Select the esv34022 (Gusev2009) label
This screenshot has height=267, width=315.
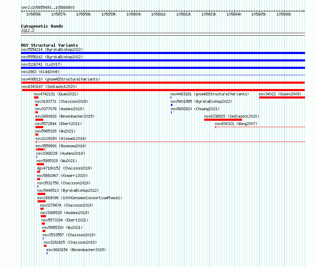[x=280, y=94]
